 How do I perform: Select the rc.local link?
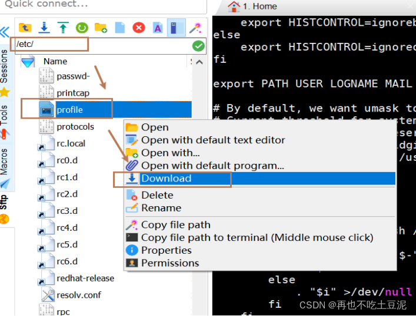pos(71,143)
